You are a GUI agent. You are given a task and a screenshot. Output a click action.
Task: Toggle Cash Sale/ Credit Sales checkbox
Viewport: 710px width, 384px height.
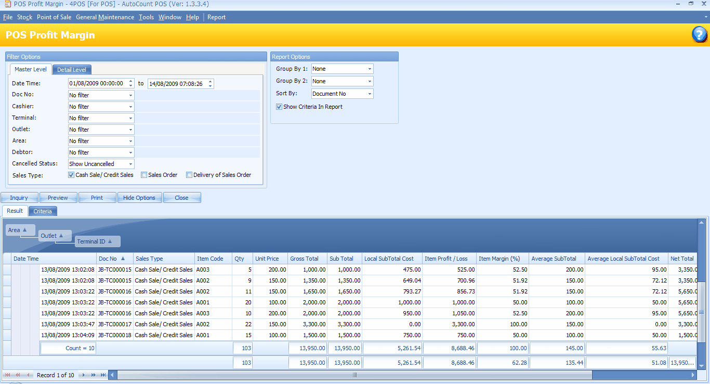pos(71,175)
